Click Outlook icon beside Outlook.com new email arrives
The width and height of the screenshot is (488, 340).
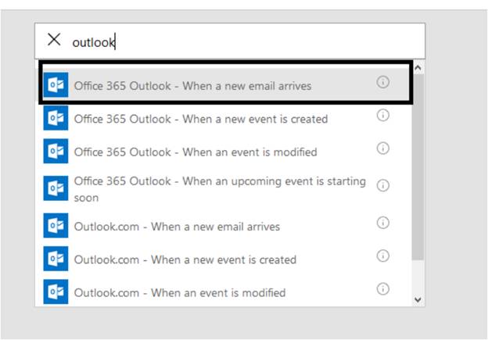tap(56, 226)
